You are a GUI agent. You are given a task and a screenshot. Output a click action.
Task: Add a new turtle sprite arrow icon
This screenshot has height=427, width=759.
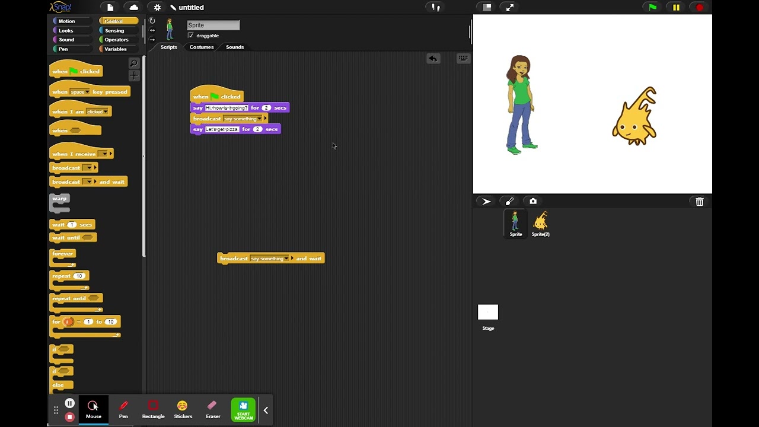point(486,202)
